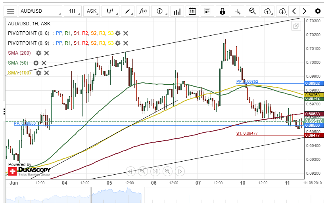Viewport: 326px width, 204px height.
Task: Open chart settings gear in toolbar
Action: pyautogui.click(x=318, y=11)
